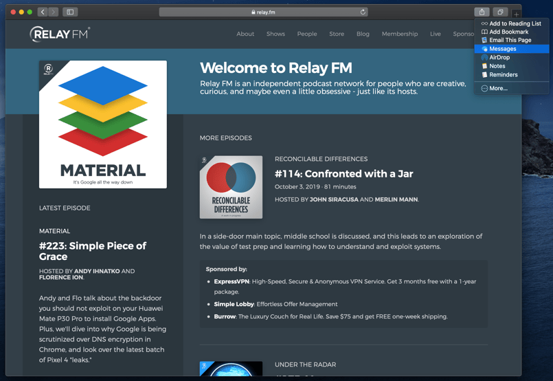Select Email This Page
This screenshot has width=553, height=381.
tap(512, 41)
